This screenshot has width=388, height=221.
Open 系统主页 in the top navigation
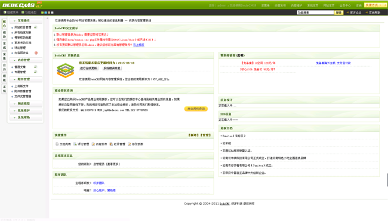pyautogui.click(x=313, y=5)
